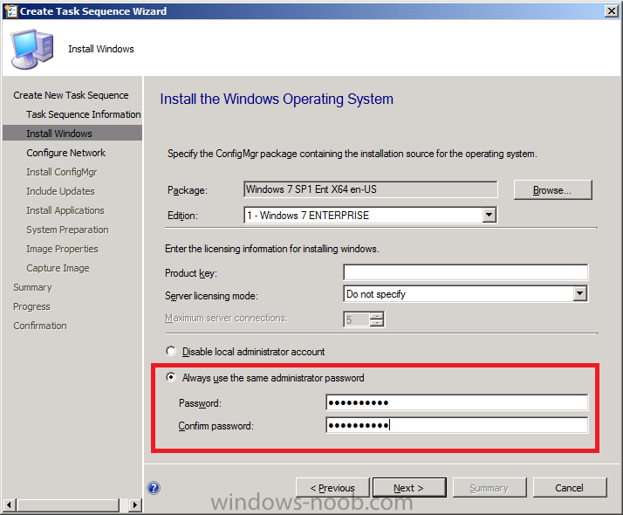The width and height of the screenshot is (623, 515).
Task: Select Disable local administrator account option
Action: [171, 352]
